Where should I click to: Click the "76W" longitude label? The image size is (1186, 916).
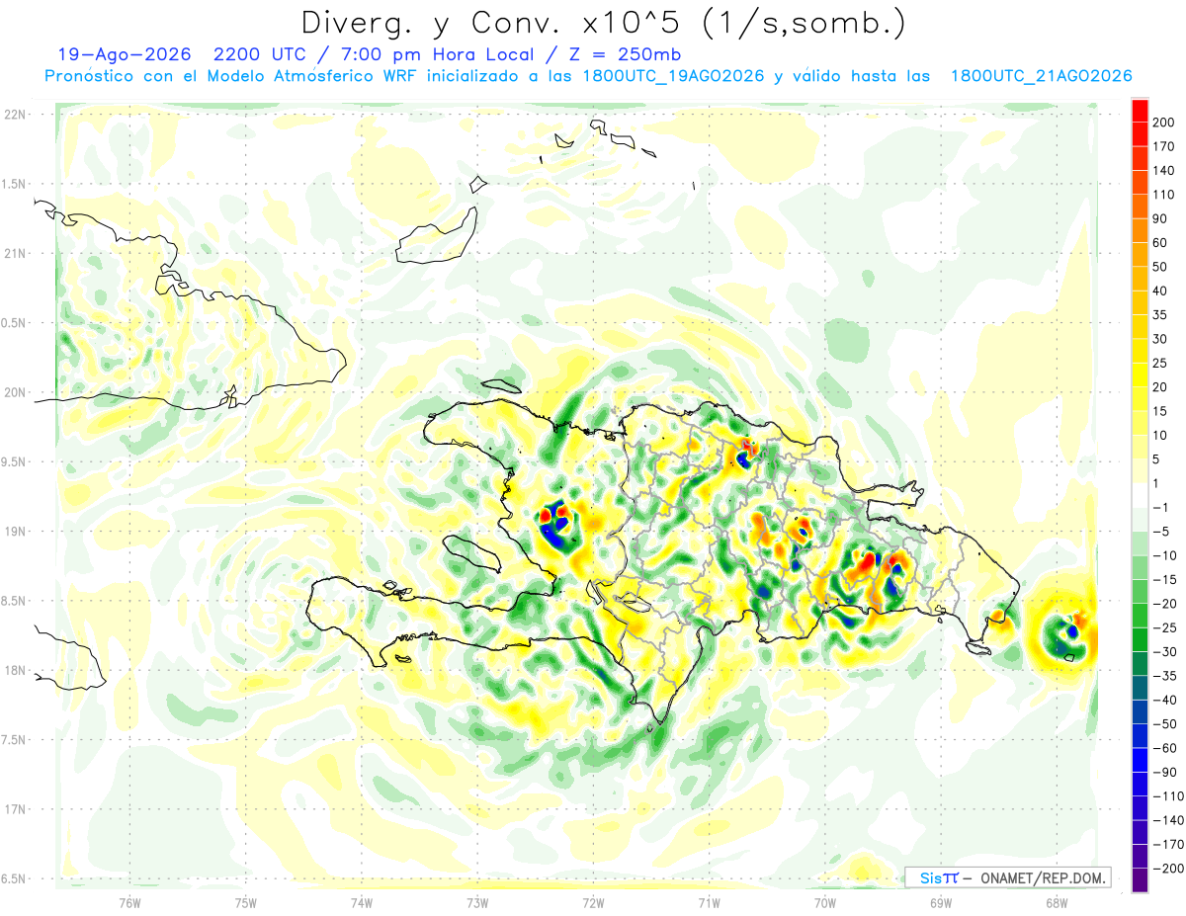129,902
